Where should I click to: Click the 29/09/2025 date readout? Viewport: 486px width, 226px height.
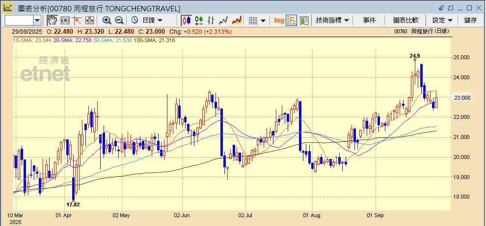coord(27,31)
